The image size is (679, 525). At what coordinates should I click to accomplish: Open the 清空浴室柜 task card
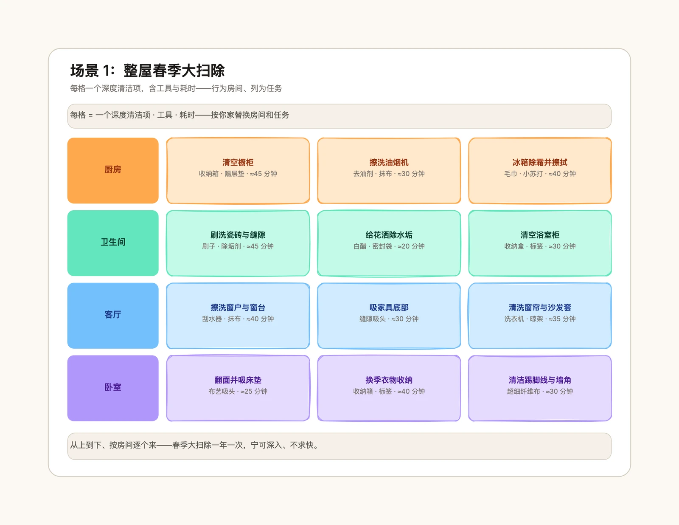point(540,243)
